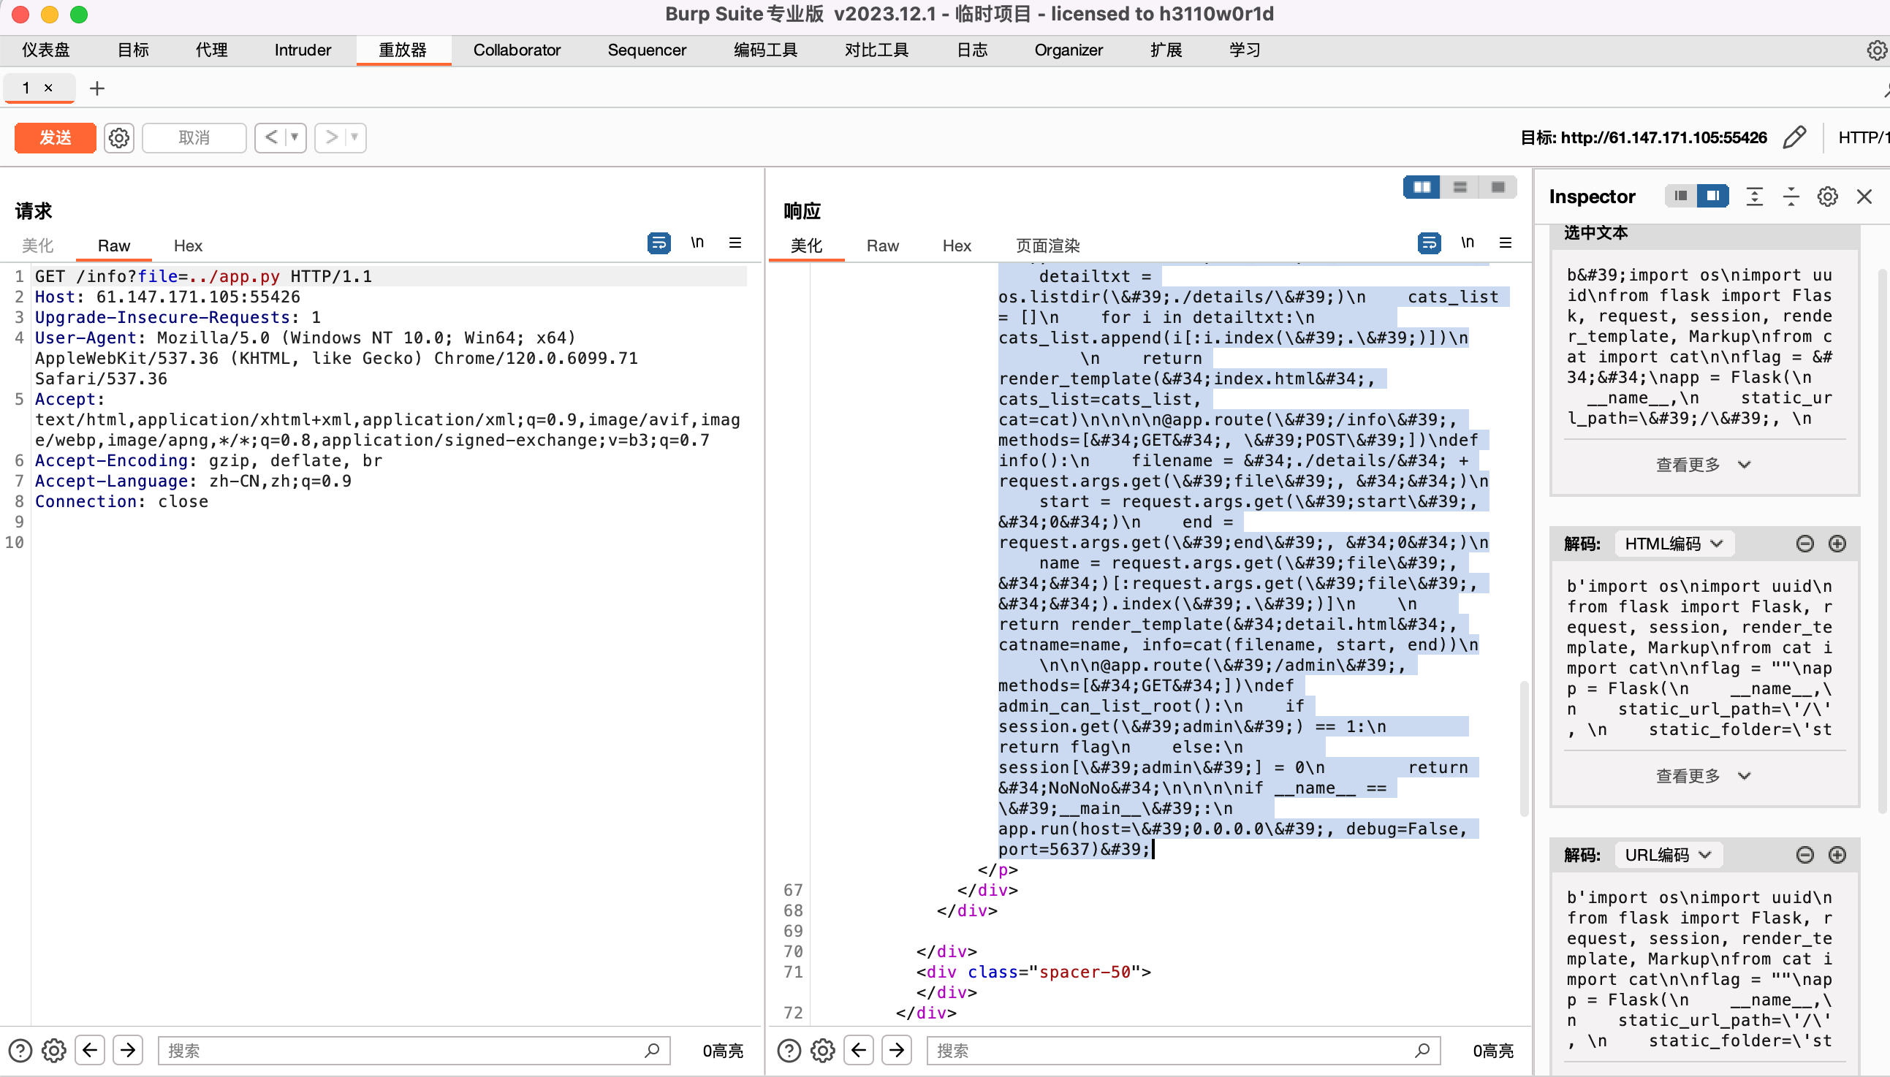Click the request search previous-match arrow
Viewport: 1890px width, 1077px height.
90,1050
